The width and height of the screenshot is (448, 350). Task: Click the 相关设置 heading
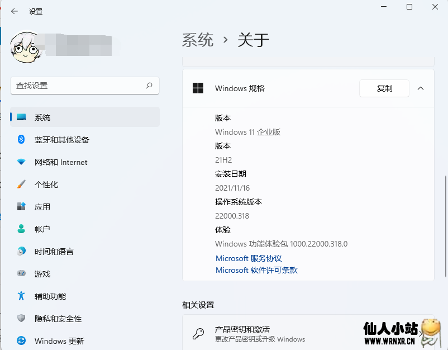pyautogui.click(x=198, y=305)
